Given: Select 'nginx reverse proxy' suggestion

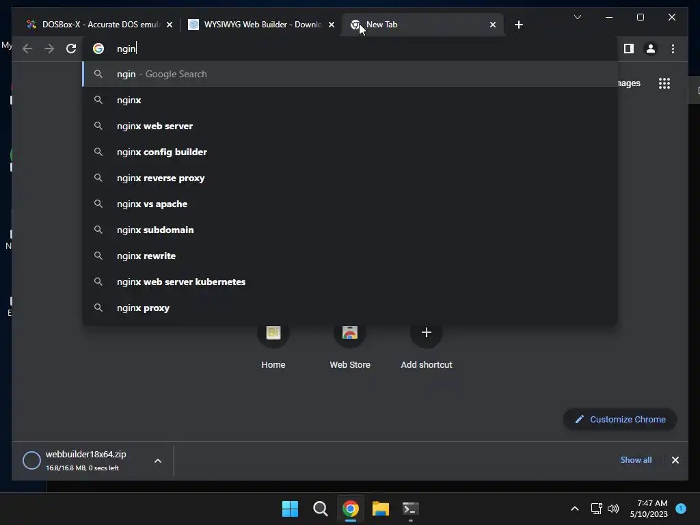Looking at the screenshot, I should [x=351, y=178].
